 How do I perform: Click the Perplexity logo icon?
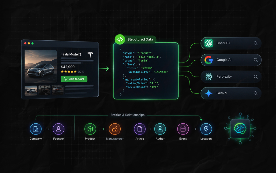209,77
